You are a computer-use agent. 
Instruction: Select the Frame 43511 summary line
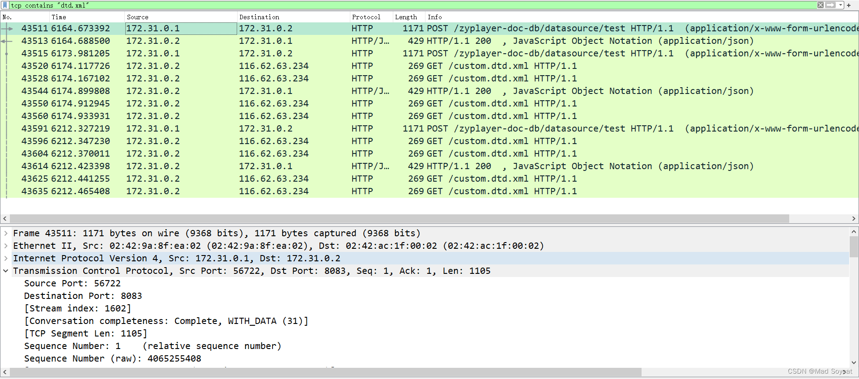[217, 233]
